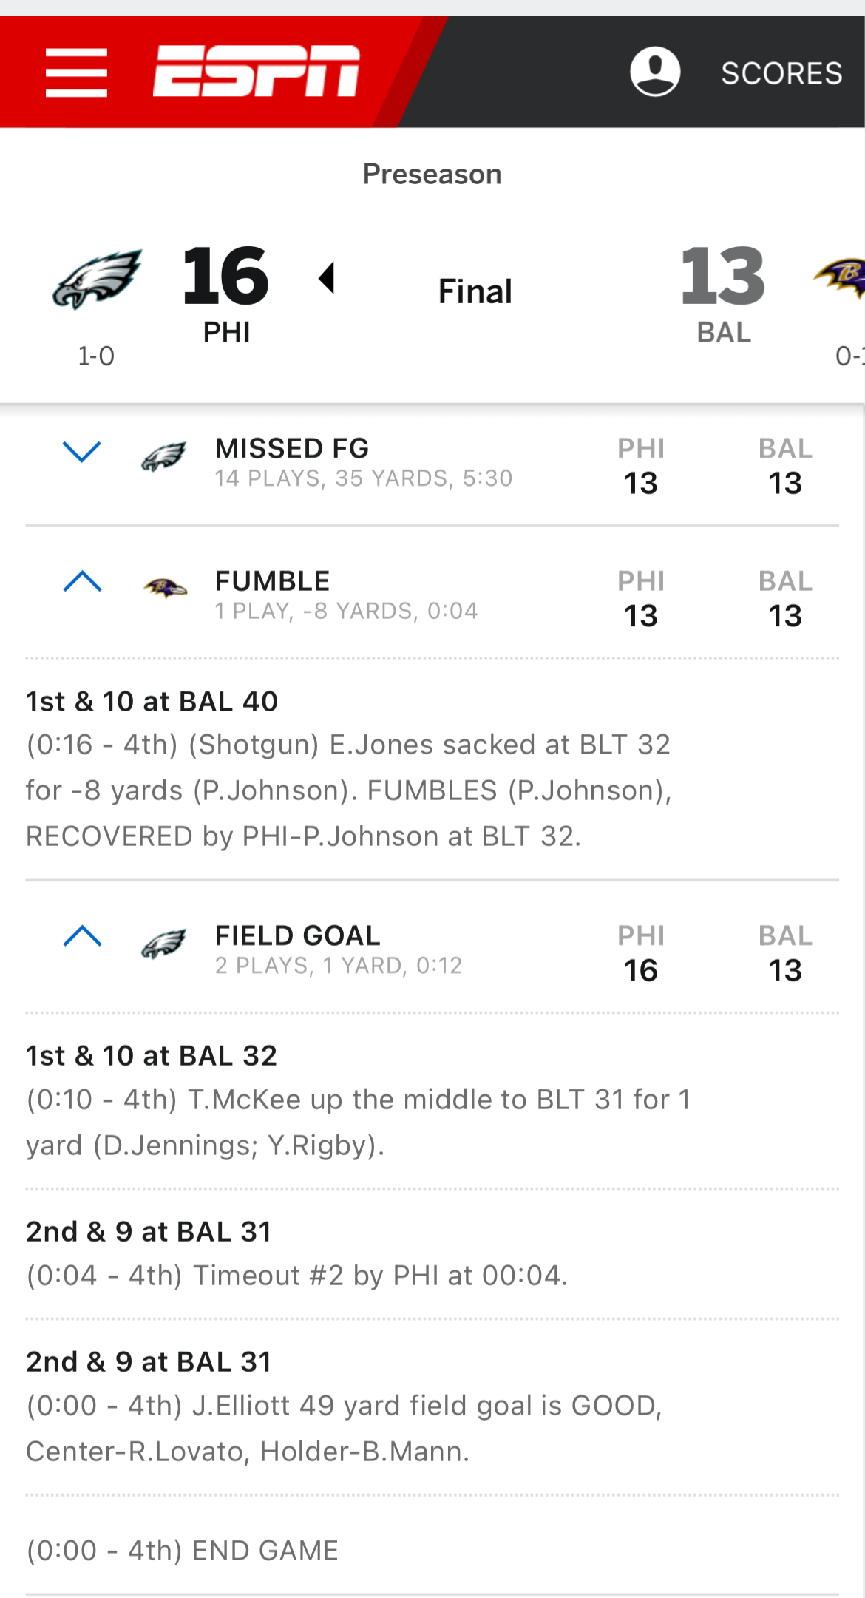Tap the Ravens logo in scoreboard
The image size is (865, 1598).
(x=841, y=277)
